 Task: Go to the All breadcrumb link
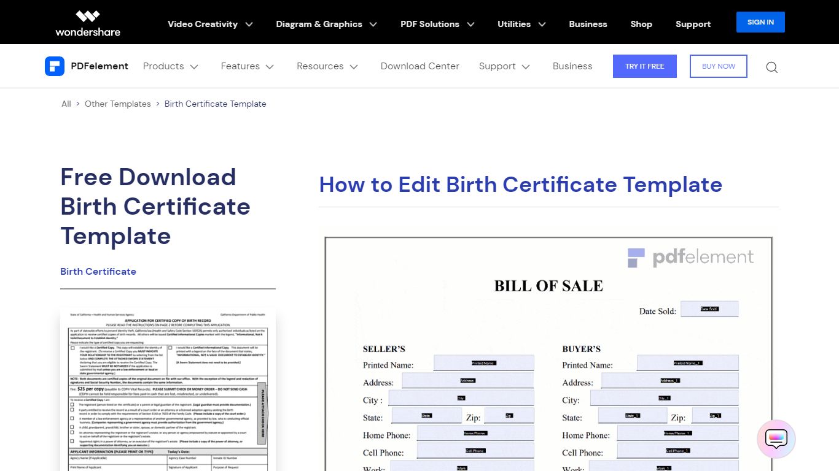(x=66, y=104)
